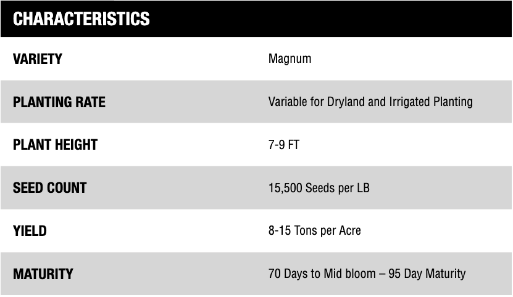Click the CHARACTERISTICS table header
Viewport: 513px width, 297px height.
click(x=81, y=19)
